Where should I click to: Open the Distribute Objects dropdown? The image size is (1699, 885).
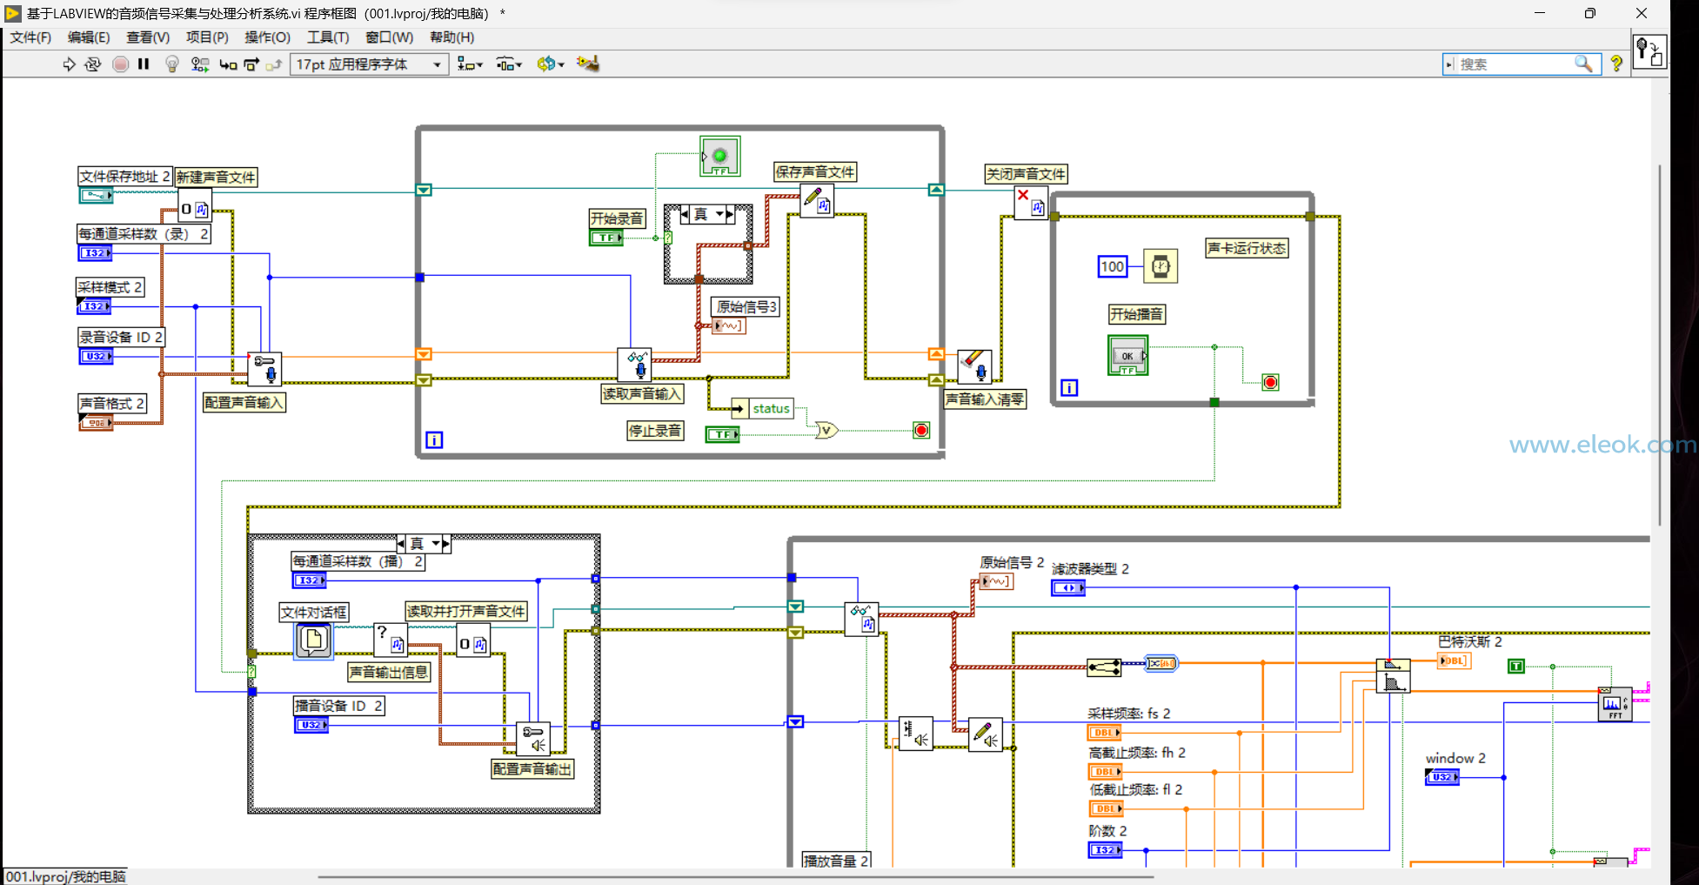click(x=509, y=64)
